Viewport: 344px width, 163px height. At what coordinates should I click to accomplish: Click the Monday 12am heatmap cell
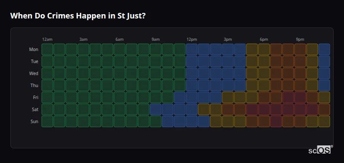tap(47, 49)
